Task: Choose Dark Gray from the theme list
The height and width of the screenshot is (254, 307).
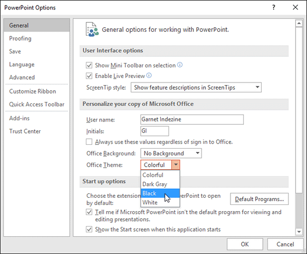Action: point(160,184)
